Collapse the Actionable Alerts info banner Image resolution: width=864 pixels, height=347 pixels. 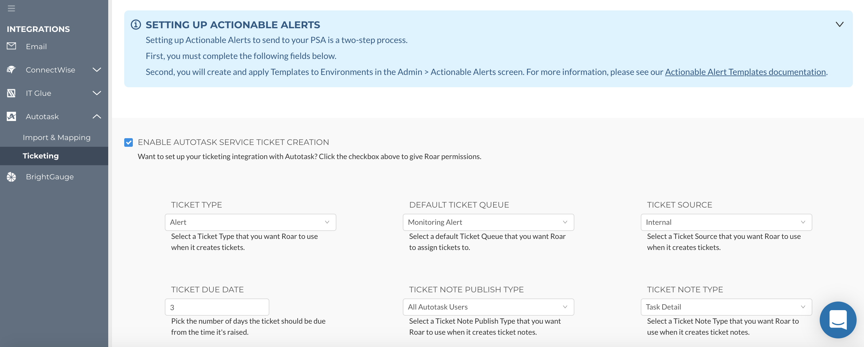click(x=839, y=24)
